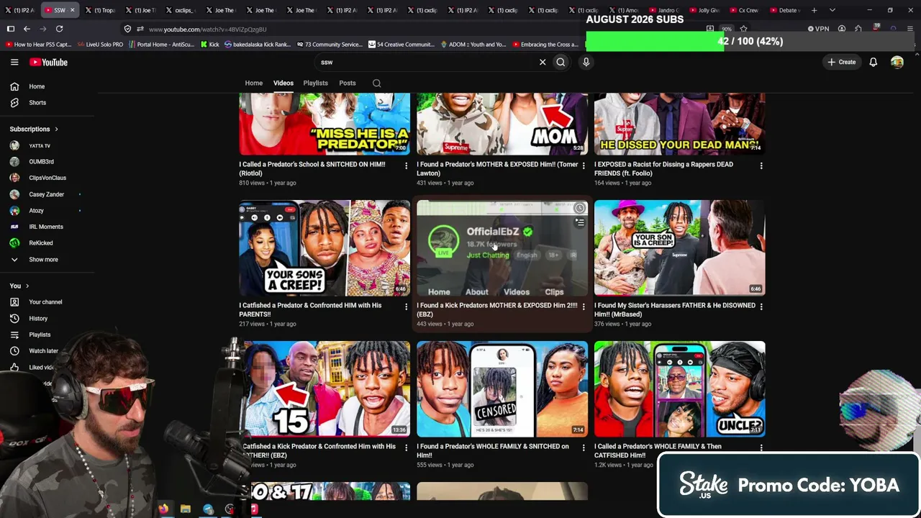Open the Casey Zander subscription
921x518 pixels.
point(47,194)
